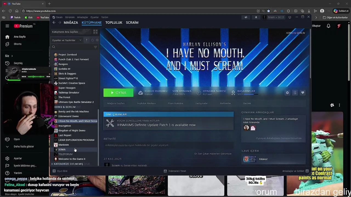Go to MAĞAZA tab
351x197 pixels.
(x=71, y=23)
